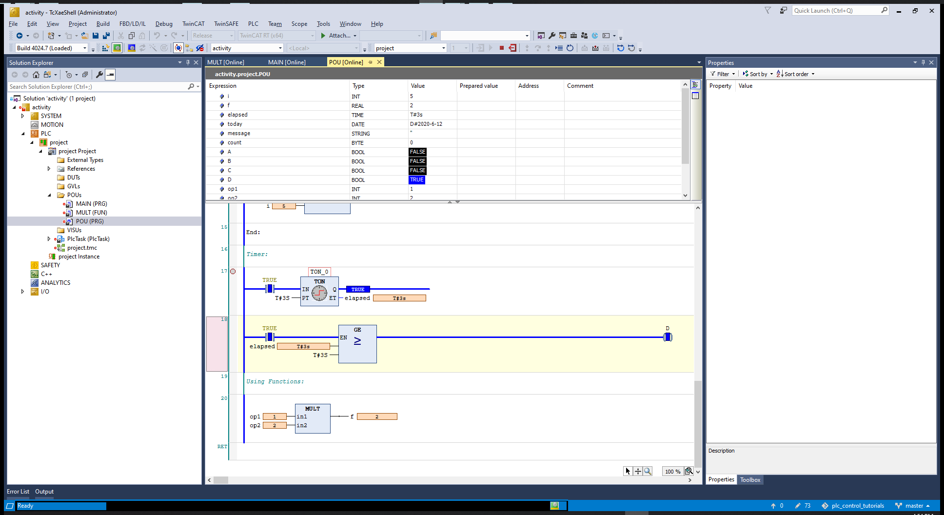Open the Error List panel
Image resolution: width=944 pixels, height=515 pixels.
18,492
